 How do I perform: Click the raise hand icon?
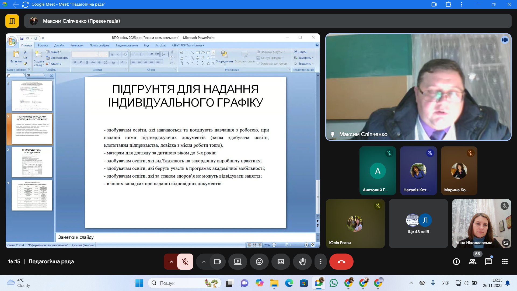pyautogui.click(x=302, y=262)
